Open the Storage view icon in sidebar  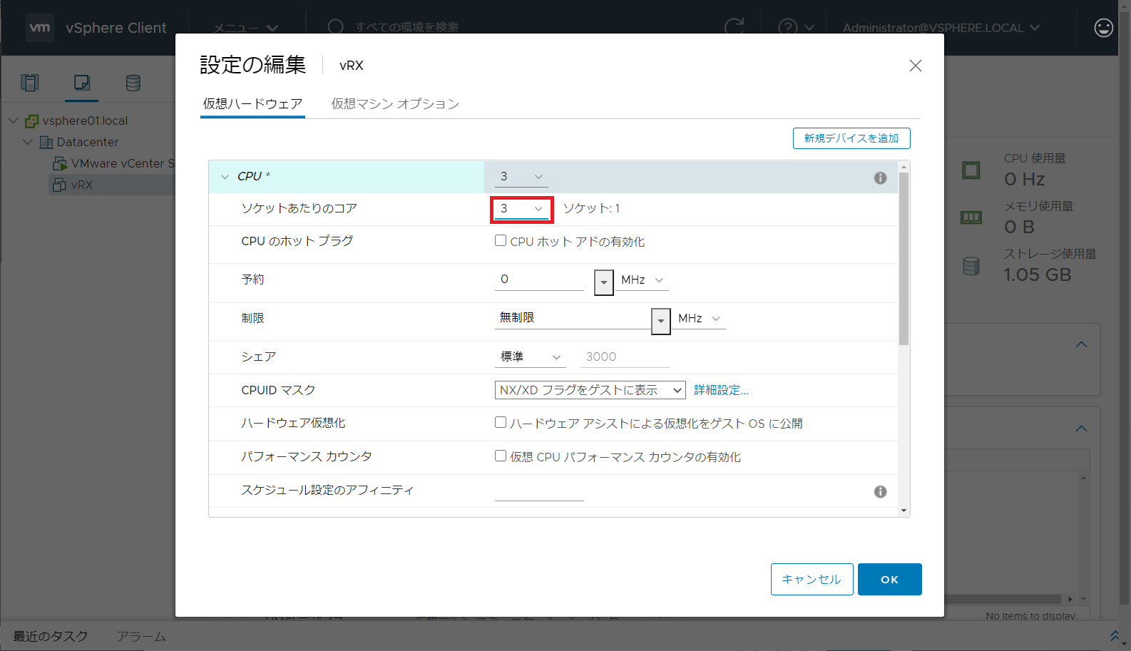[133, 83]
